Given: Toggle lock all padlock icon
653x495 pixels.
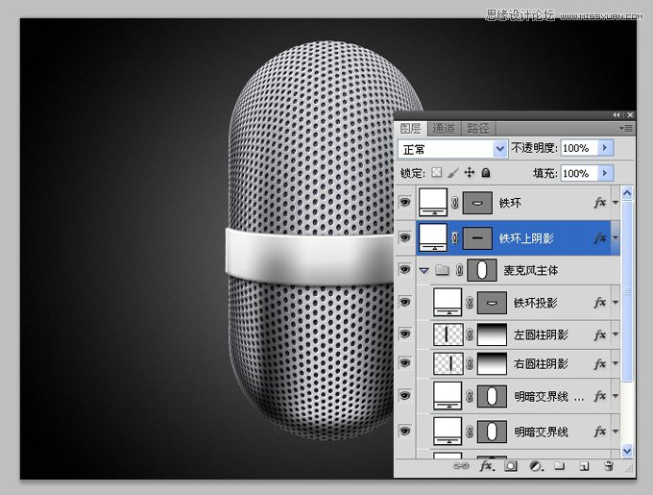Looking at the screenshot, I should pyautogui.click(x=486, y=172).
